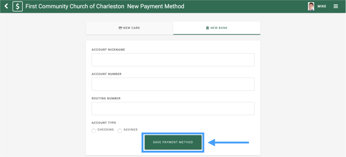Viewport: 346px width, 157px height.
Task: Click into the Account Number field
Action: tap(173, 84)
